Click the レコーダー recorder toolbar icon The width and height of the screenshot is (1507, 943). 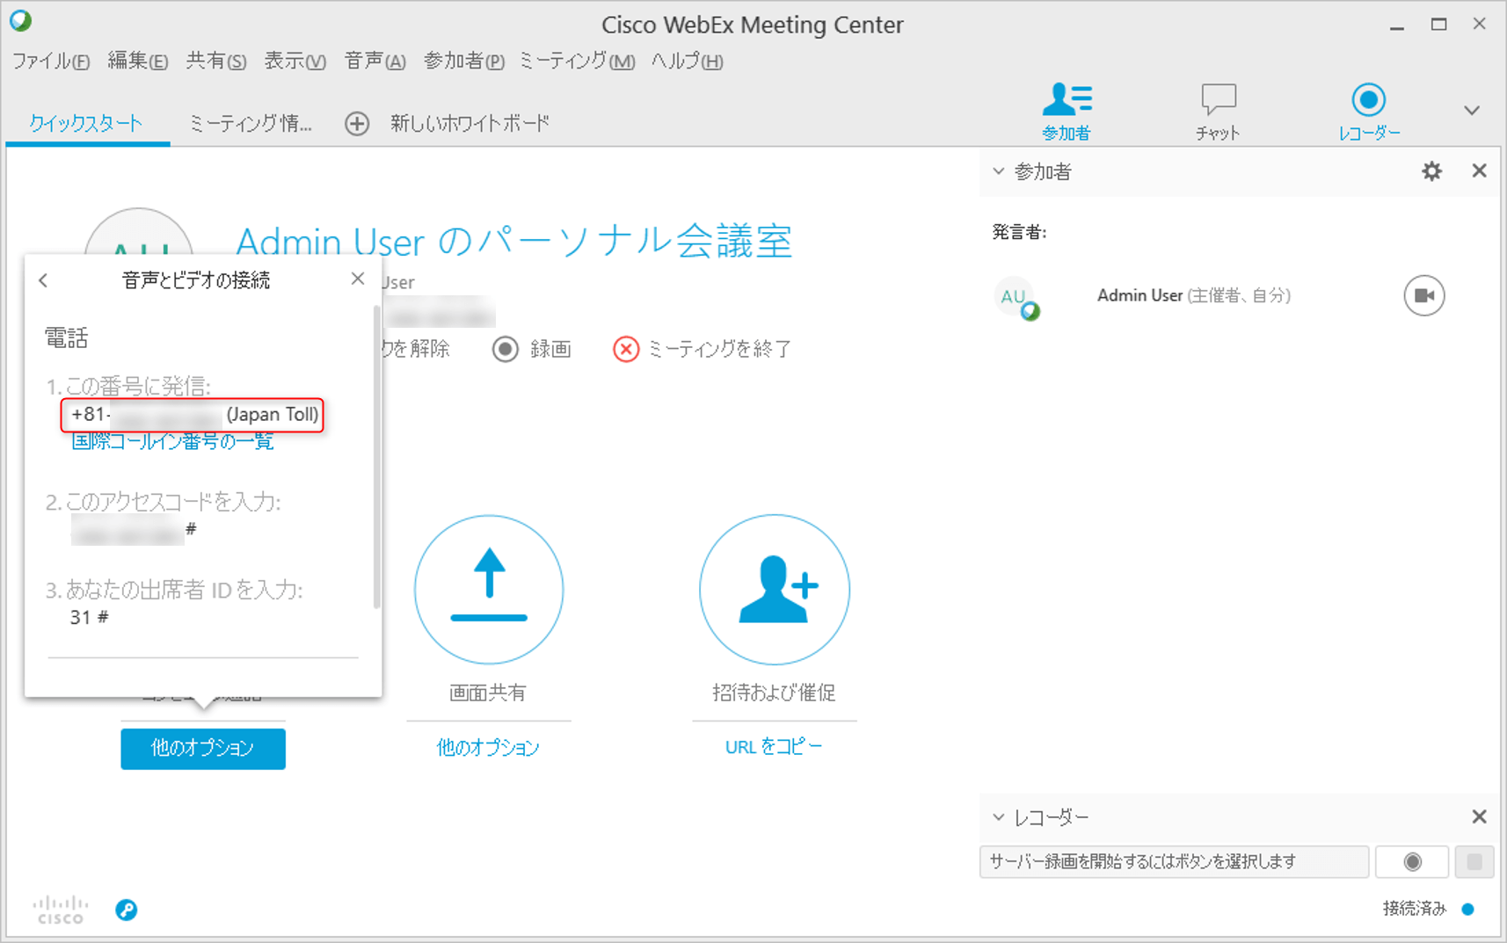coord(1368,110)
